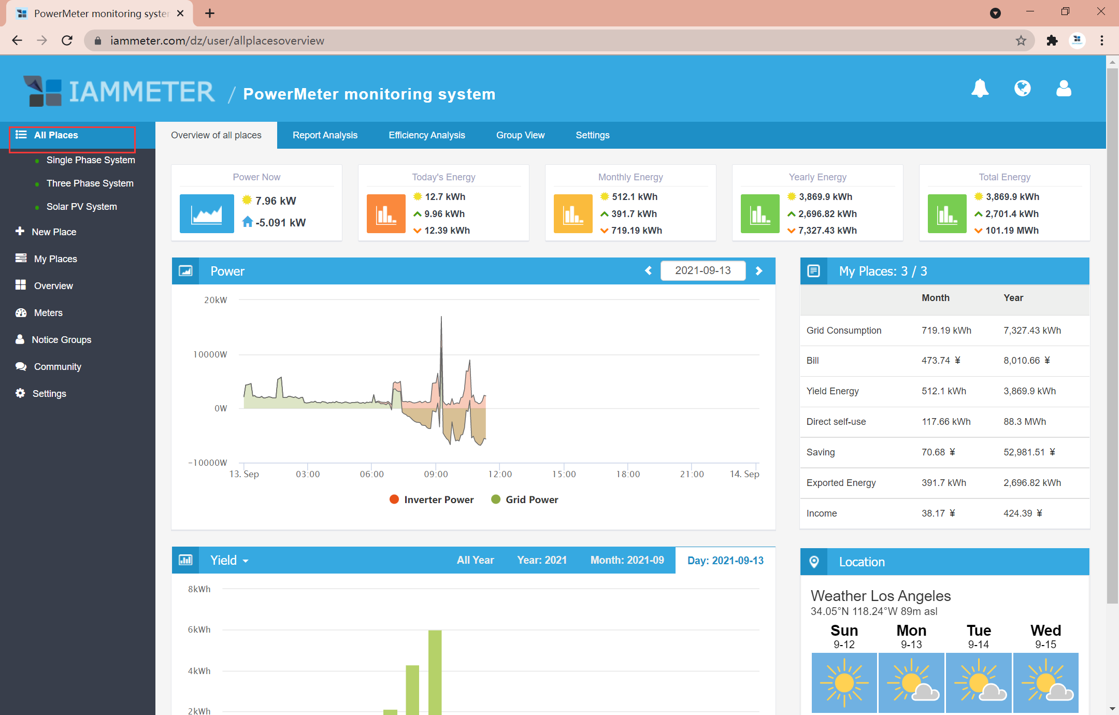Bookmark this page with the star icon
Screen dimensions: 1119x715
[1021, 40]
